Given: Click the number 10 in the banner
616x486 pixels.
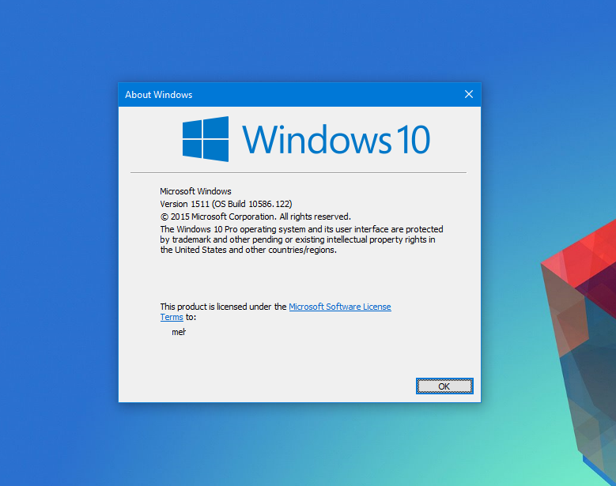Looking at the screenshot, I should (x=412, y=140).
